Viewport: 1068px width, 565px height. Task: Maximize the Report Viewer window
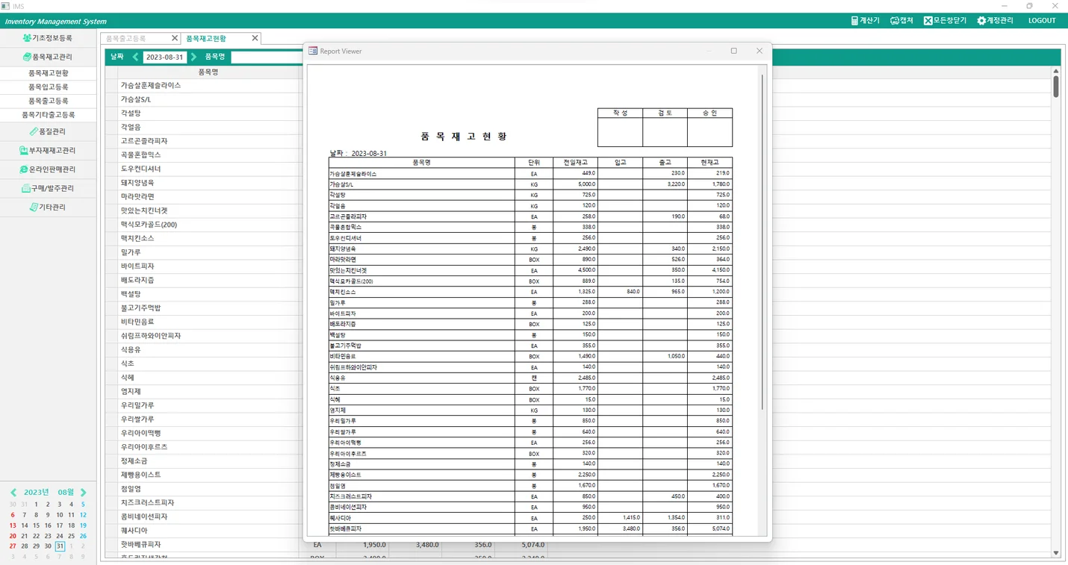pyautogui.click(x=733, y=51)
